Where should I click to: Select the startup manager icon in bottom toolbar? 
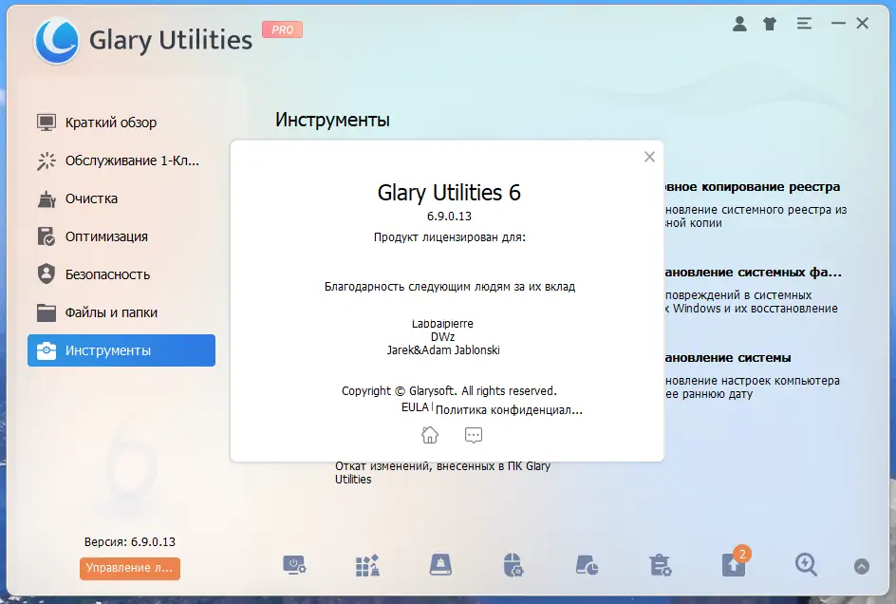[294, 565]
